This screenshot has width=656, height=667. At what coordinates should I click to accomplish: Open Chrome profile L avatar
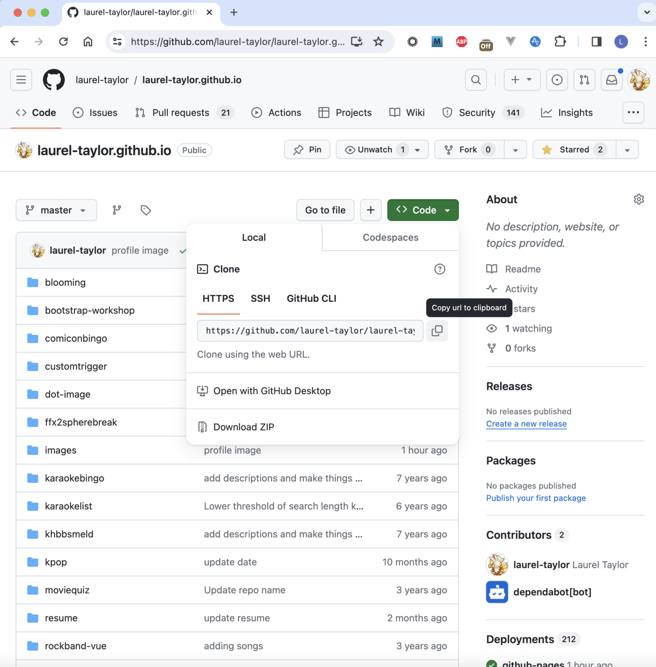pyautogui.click(x=621, y=42)
